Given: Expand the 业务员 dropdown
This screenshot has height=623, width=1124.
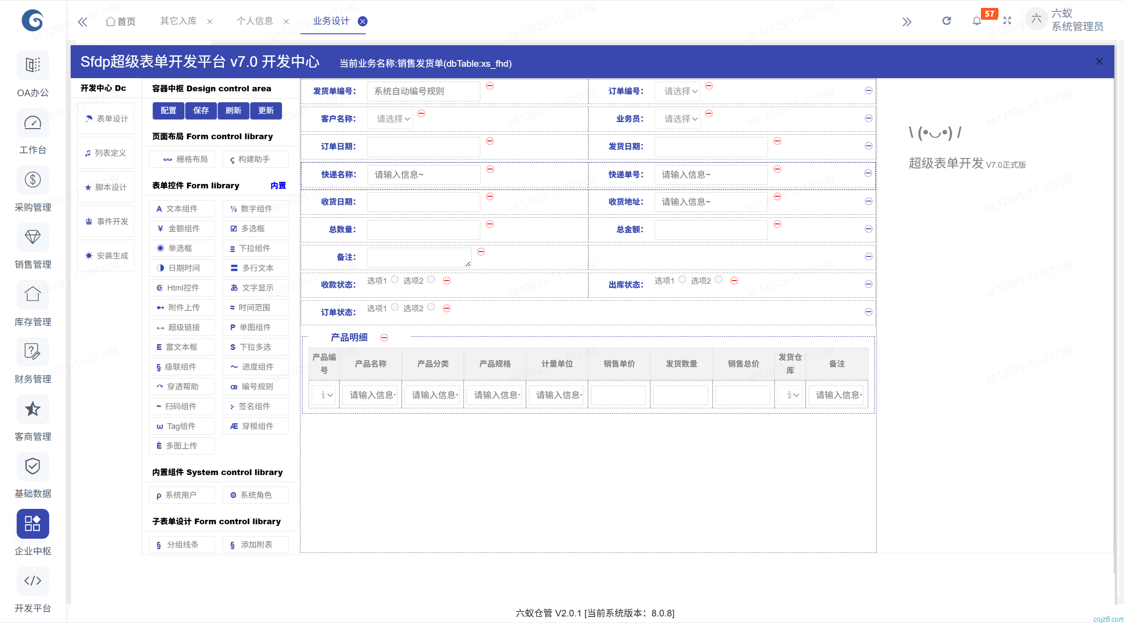Looking at the screenshot, I should tap(677, 119).
